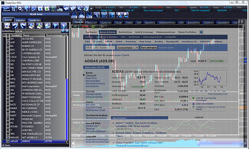Click the red STOP loading button
Screen dimensions: 249x149
pos(85,26)
